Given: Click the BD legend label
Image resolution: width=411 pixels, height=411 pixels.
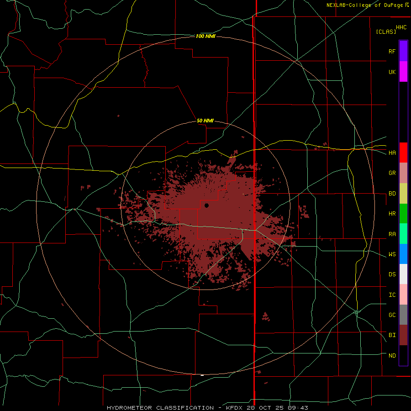Looking at the screenshot, I should point(392,194).
